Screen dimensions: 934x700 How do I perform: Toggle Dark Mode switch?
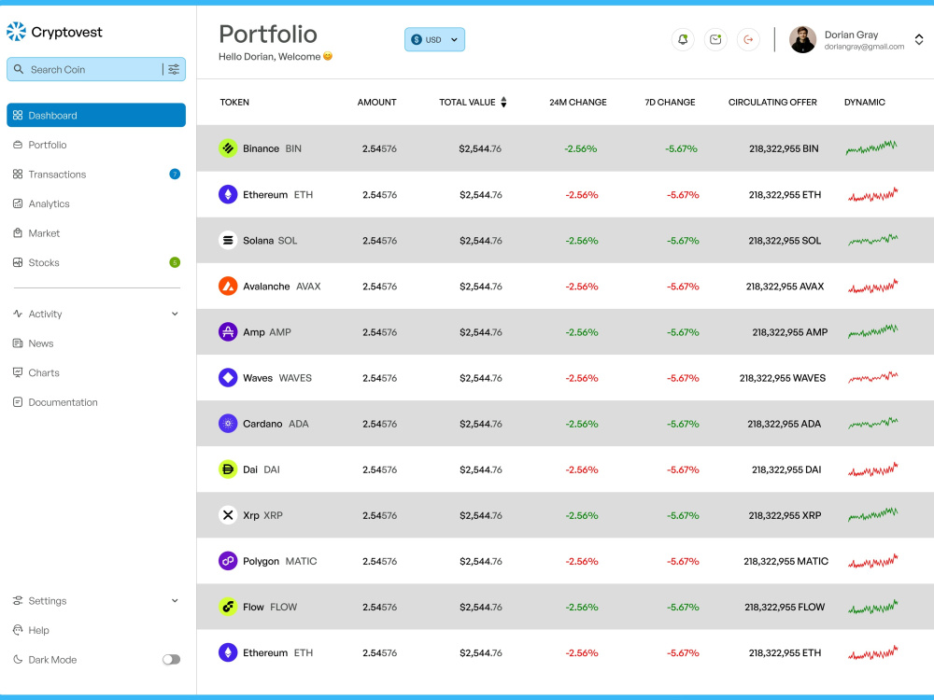171,660
